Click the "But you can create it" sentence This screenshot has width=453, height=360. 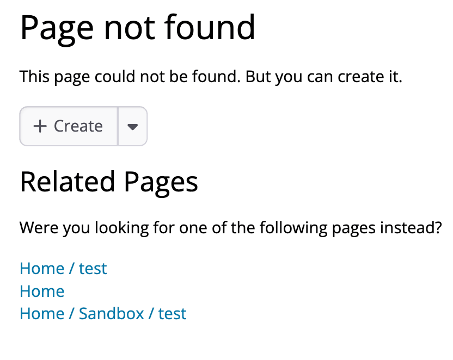pos(324,77)
